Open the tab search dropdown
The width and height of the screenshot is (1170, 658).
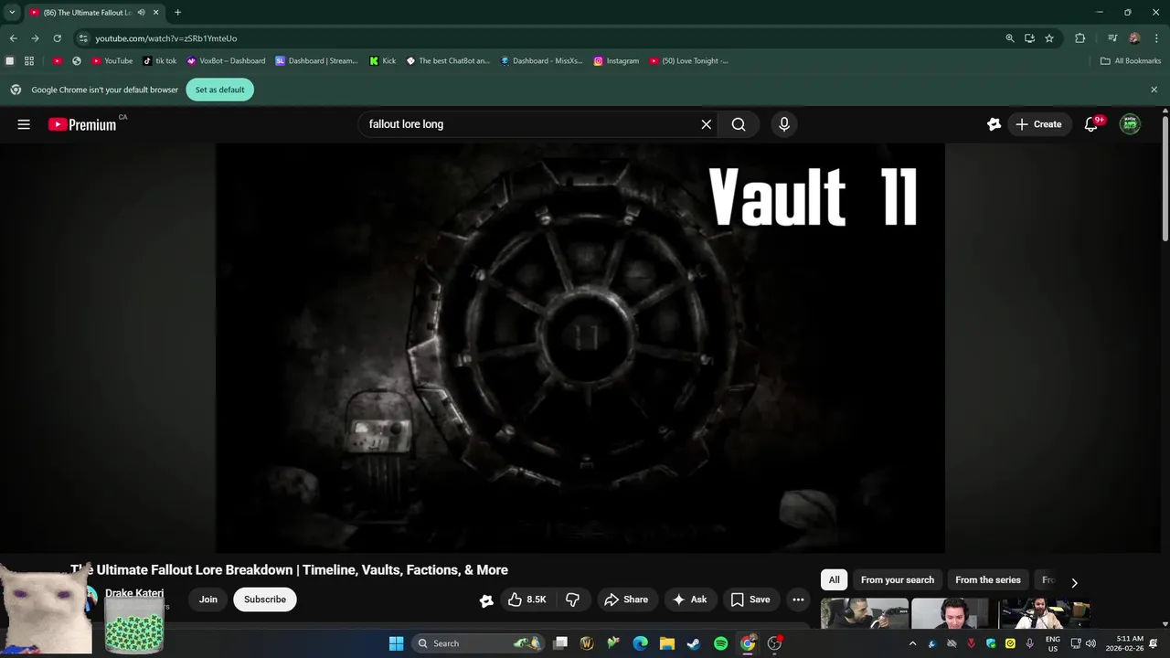tap(11, 13)
